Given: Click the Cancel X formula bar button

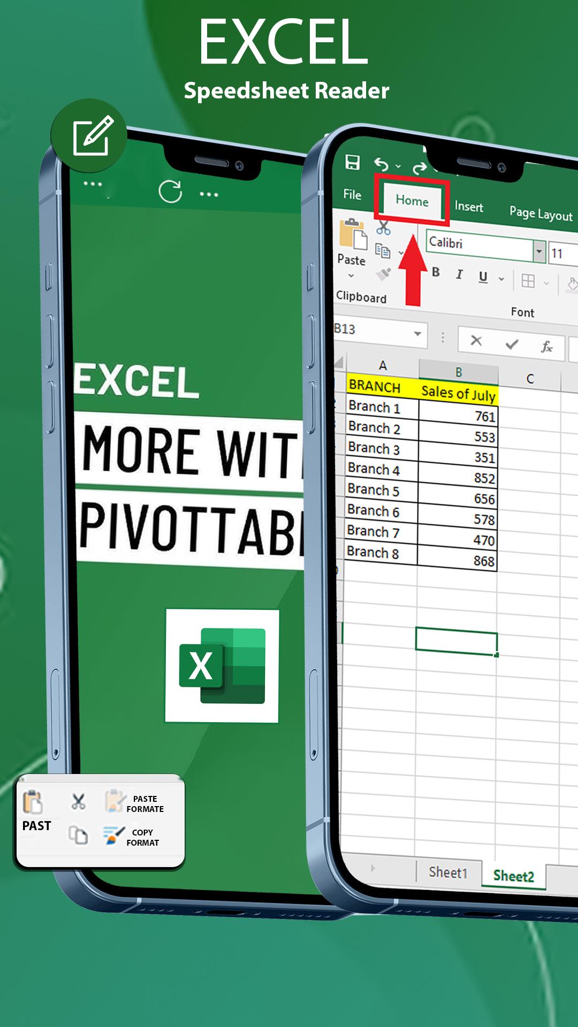Looking at the screenshot, I should coord(476,341).
